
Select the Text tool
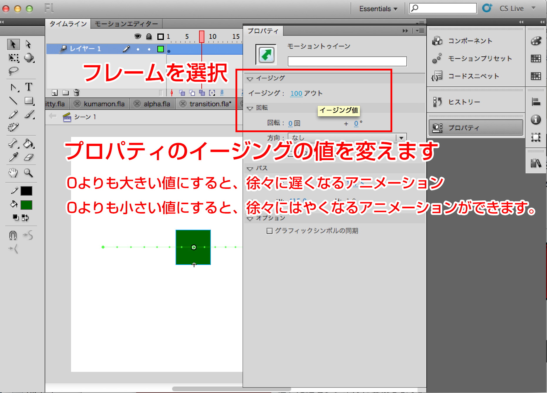[x=28, y=87]
